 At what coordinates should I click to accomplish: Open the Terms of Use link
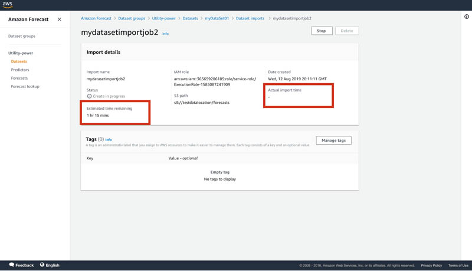point(458,266)
